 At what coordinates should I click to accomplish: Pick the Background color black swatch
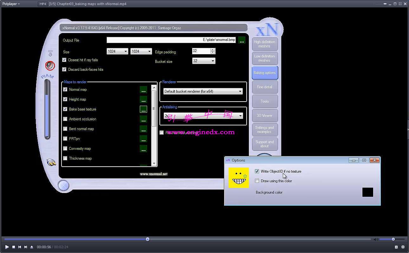point(368,192)
